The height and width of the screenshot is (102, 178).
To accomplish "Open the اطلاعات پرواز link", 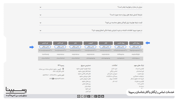I will pos(113,79).
